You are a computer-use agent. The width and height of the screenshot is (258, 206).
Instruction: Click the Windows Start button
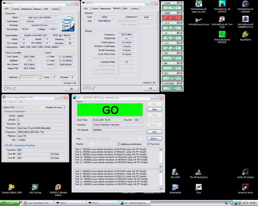click(10, 203)
